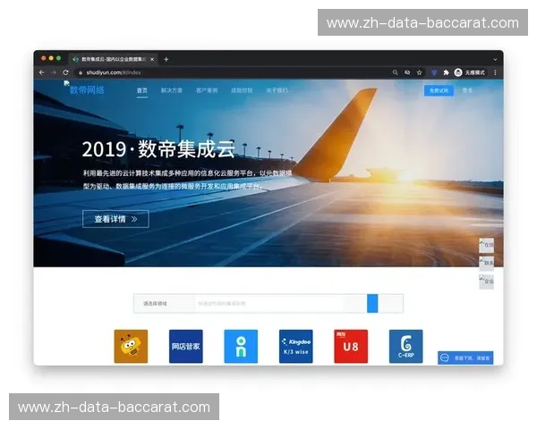Screen dimensions: 537x429
Task: Open the light-blue person-logo app tile
Action: pos(241,346)
